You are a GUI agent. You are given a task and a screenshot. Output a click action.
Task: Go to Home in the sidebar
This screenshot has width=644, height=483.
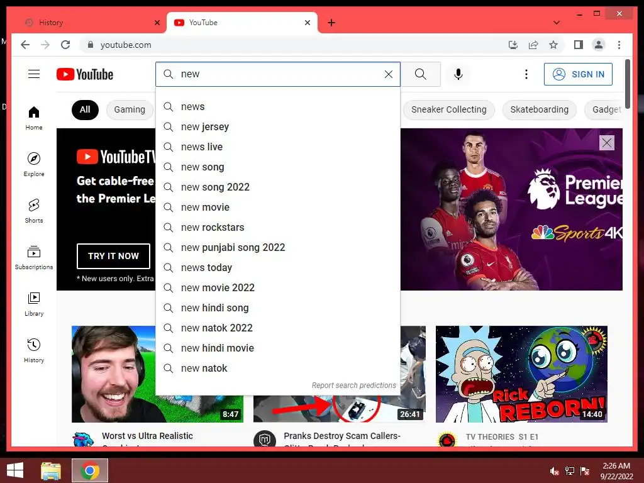tap(34, 118)
